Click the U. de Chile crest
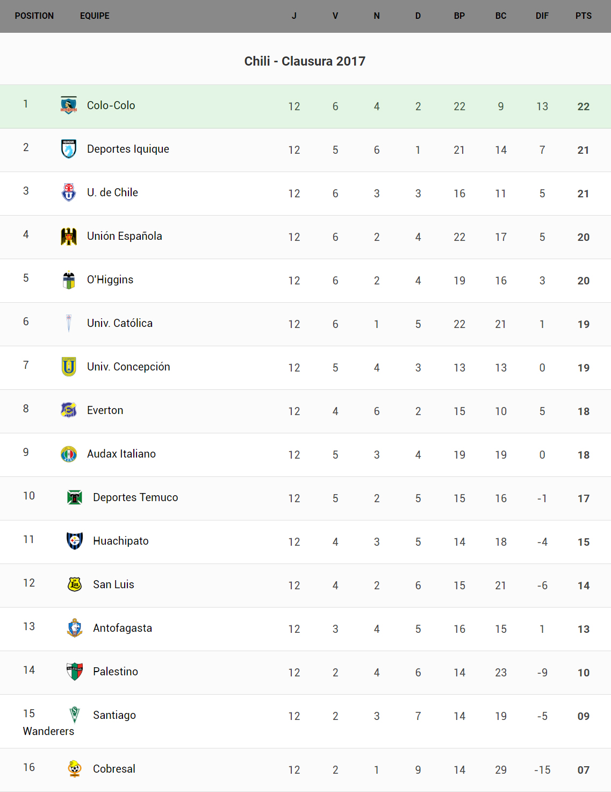Image resolution: width=611 pixels, height=792 pixels. tap(69, 192)
